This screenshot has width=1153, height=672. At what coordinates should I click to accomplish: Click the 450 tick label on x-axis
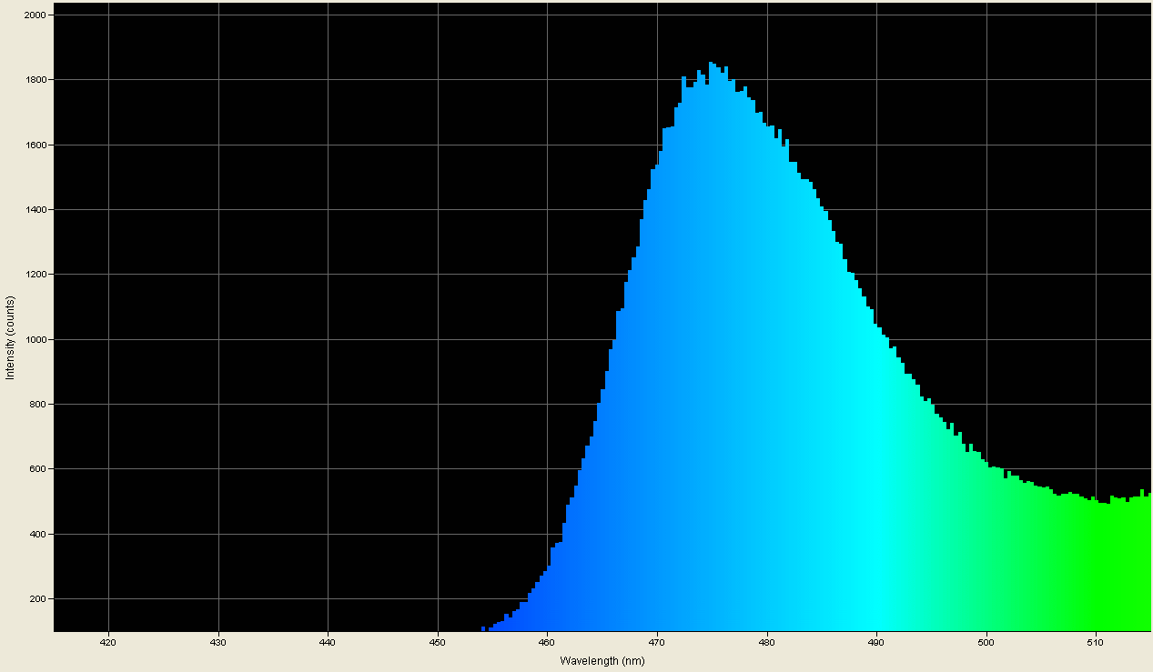437,642
